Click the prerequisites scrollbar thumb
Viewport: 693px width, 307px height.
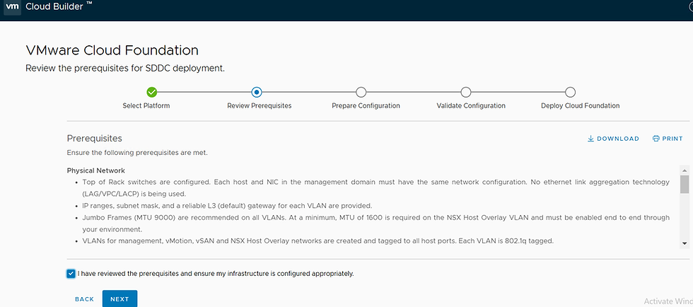(x=684, y=184)
